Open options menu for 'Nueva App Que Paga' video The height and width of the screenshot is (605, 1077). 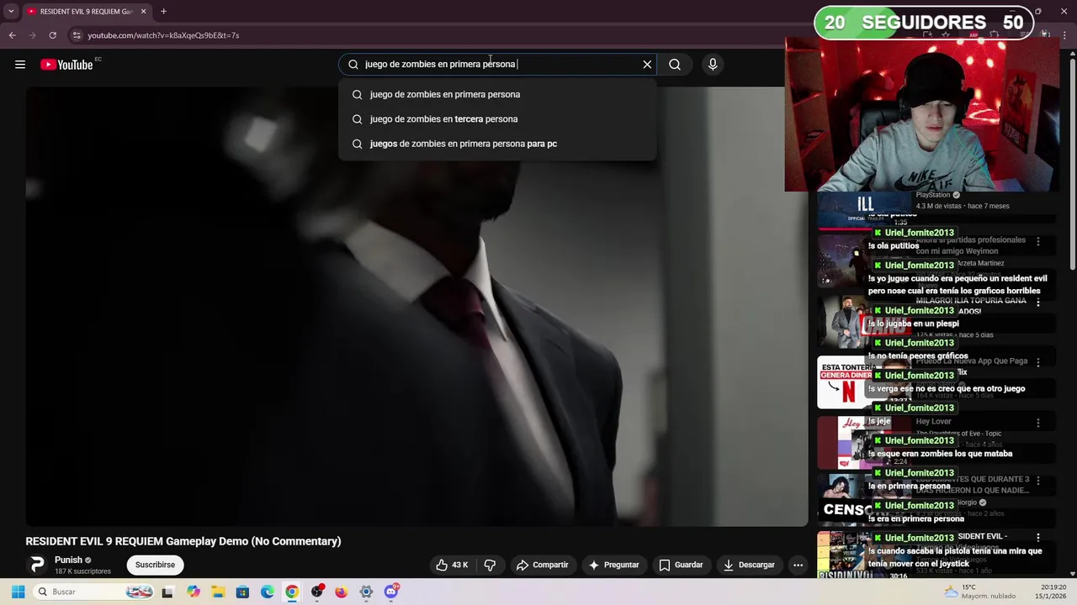coord(1038,362)
